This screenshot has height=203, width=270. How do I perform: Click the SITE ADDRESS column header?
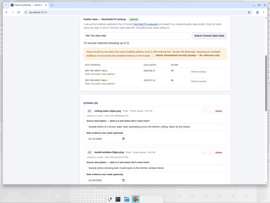(x=93, y=65)
